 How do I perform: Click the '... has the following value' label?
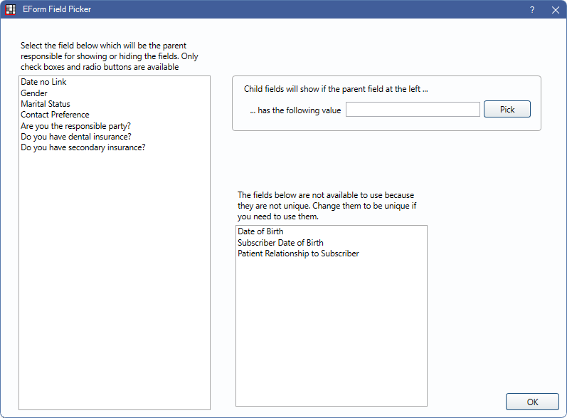click(x=295, y=110)
